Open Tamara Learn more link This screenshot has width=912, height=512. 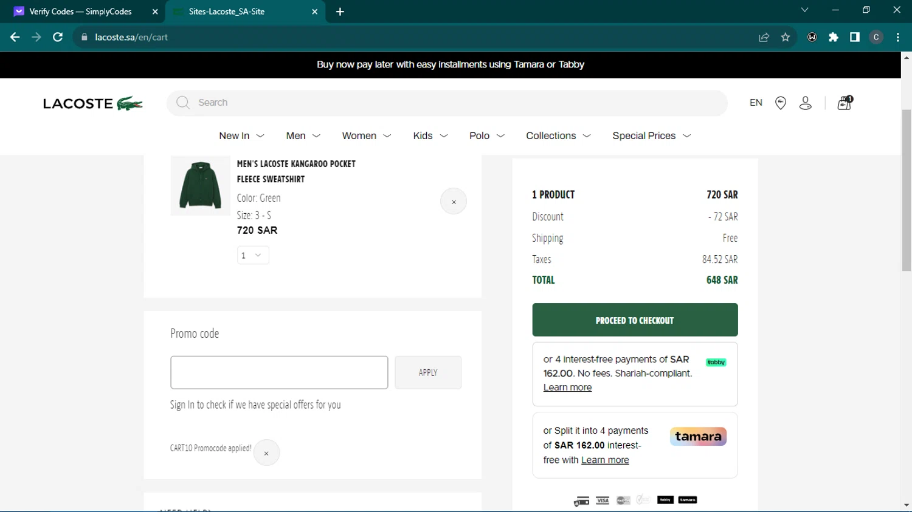605,460
